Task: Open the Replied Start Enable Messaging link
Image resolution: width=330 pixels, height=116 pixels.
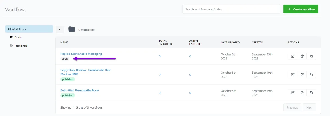Action: coord(81,54)
